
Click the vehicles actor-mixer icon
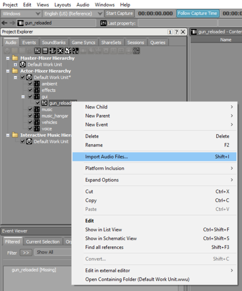(36, 122)
